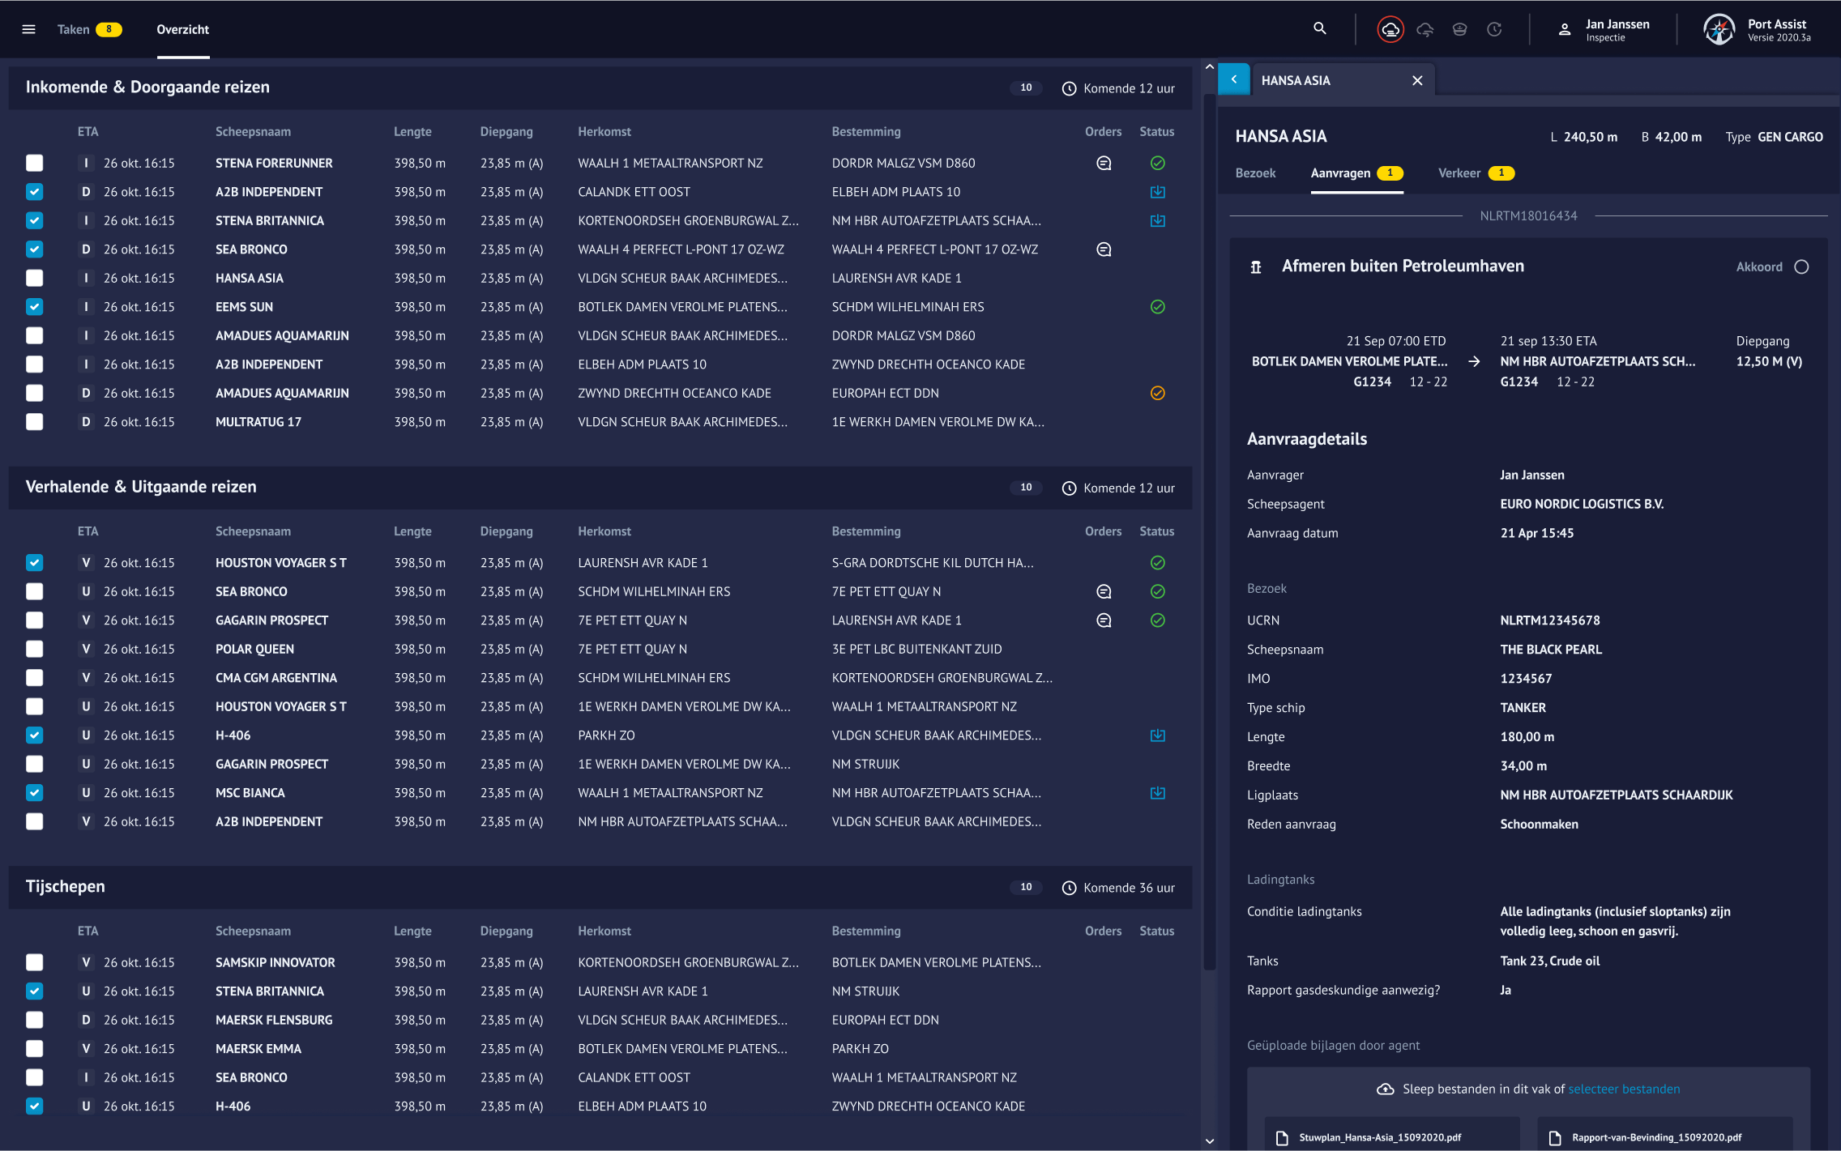Open the hamburger menu

[x=28, y=29]
